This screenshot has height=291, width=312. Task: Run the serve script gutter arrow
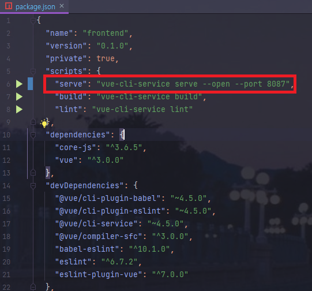[x=19, y=84]
